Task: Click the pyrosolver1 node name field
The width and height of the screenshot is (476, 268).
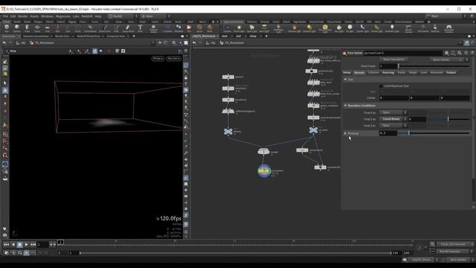Action: [403, 53]
